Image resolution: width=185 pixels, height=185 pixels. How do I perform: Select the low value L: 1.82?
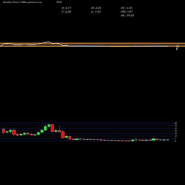[x=96, y=11]
